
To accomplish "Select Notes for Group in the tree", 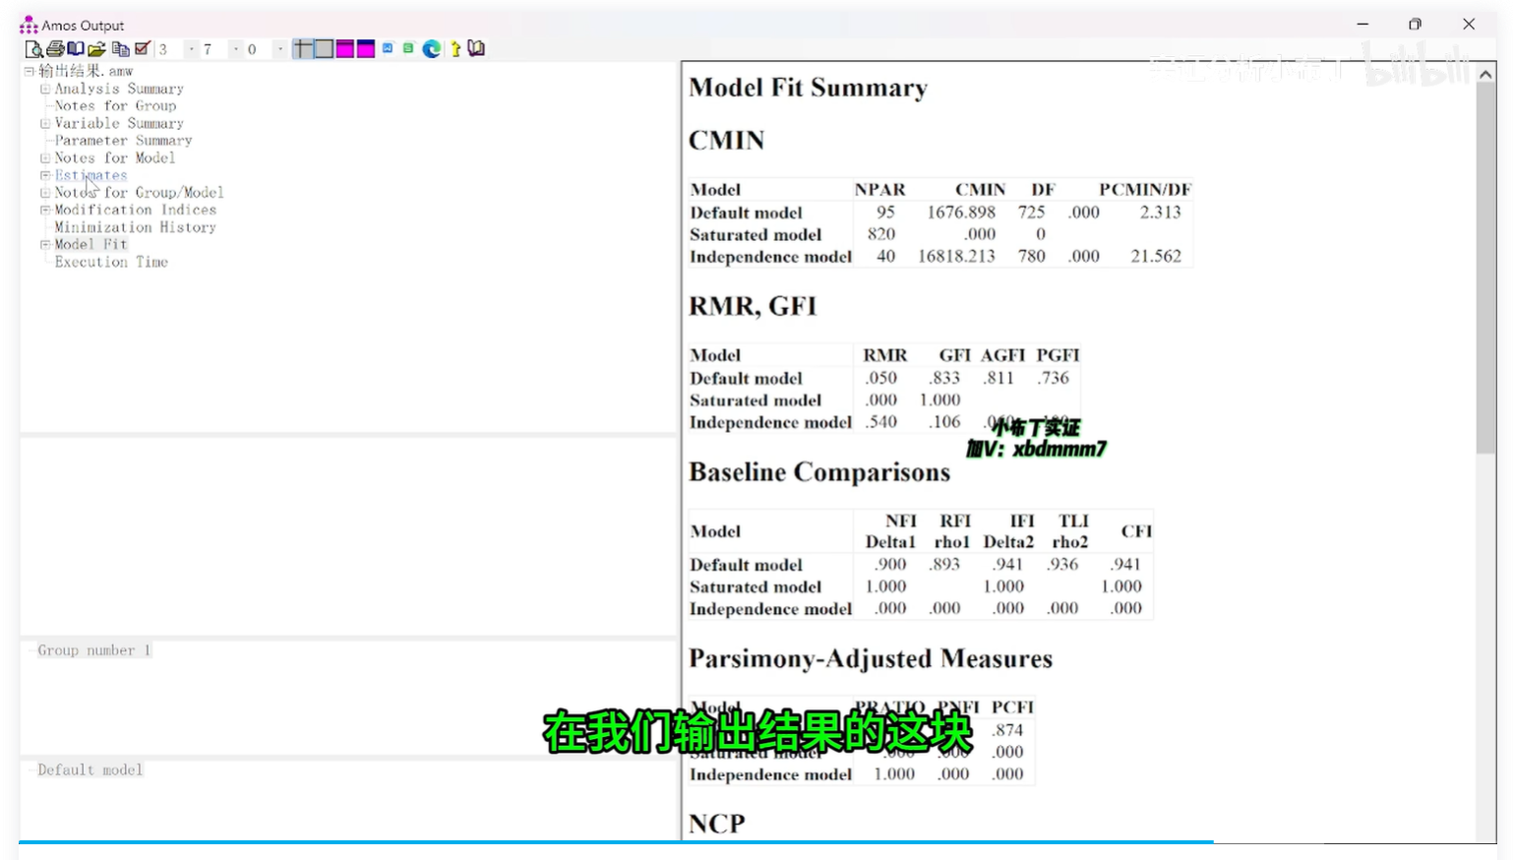I will tap(115, 105).
